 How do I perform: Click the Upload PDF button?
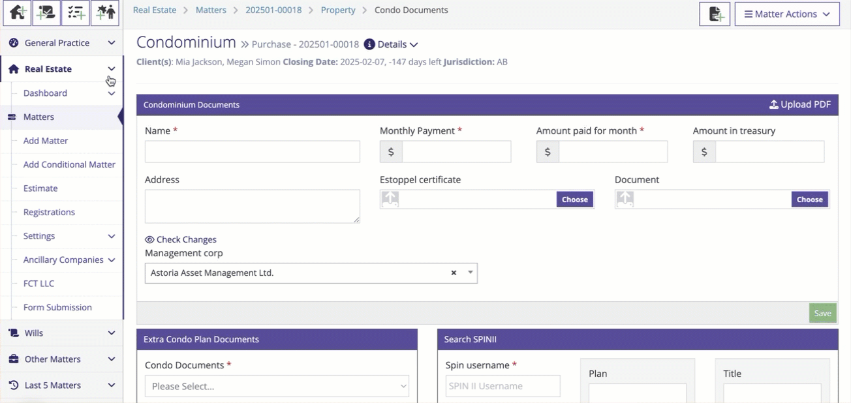799,104
